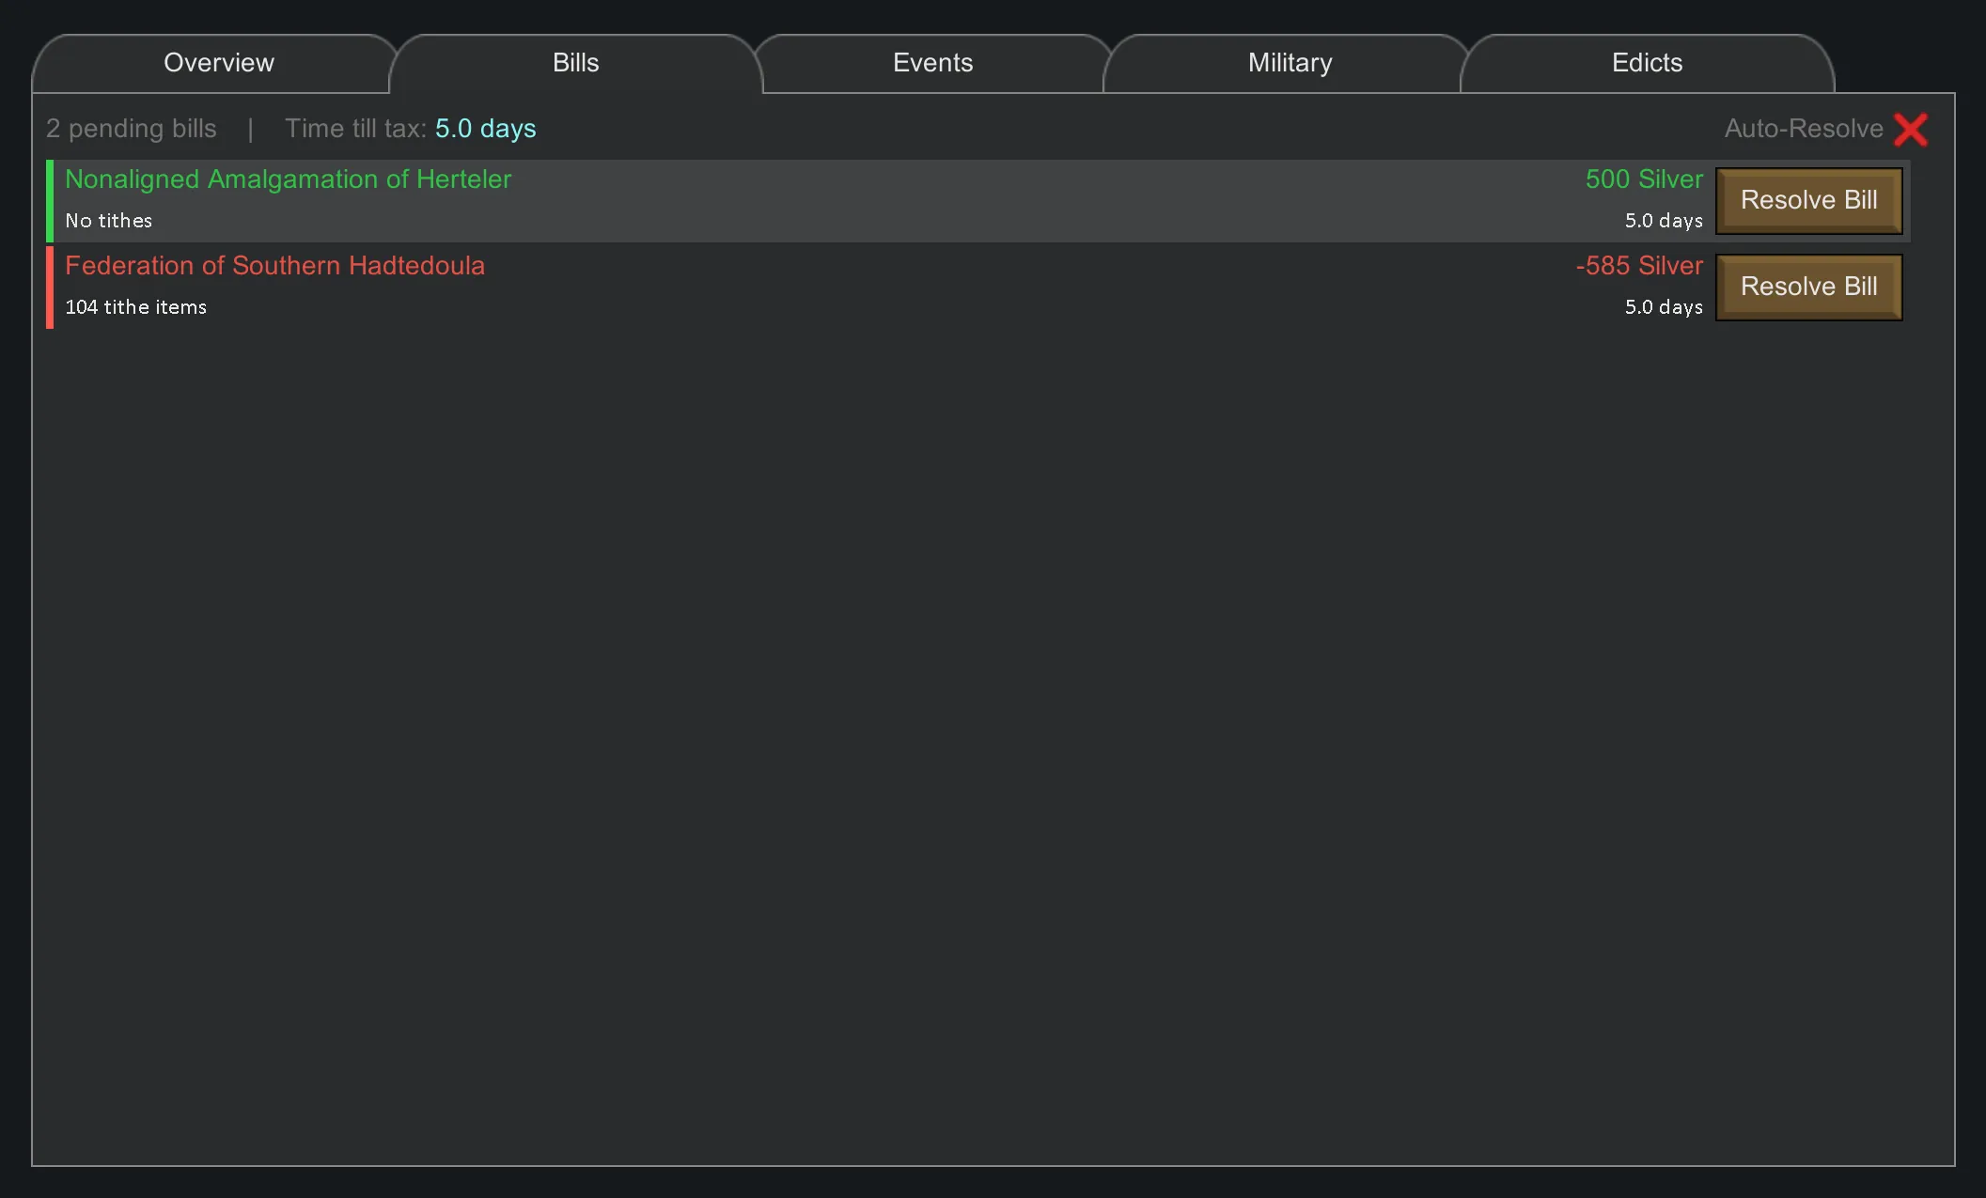The height and width of the screenshot is (1198, 1986).
Task: Click the green status bar on Herteler bill
Action: (50, 200)
